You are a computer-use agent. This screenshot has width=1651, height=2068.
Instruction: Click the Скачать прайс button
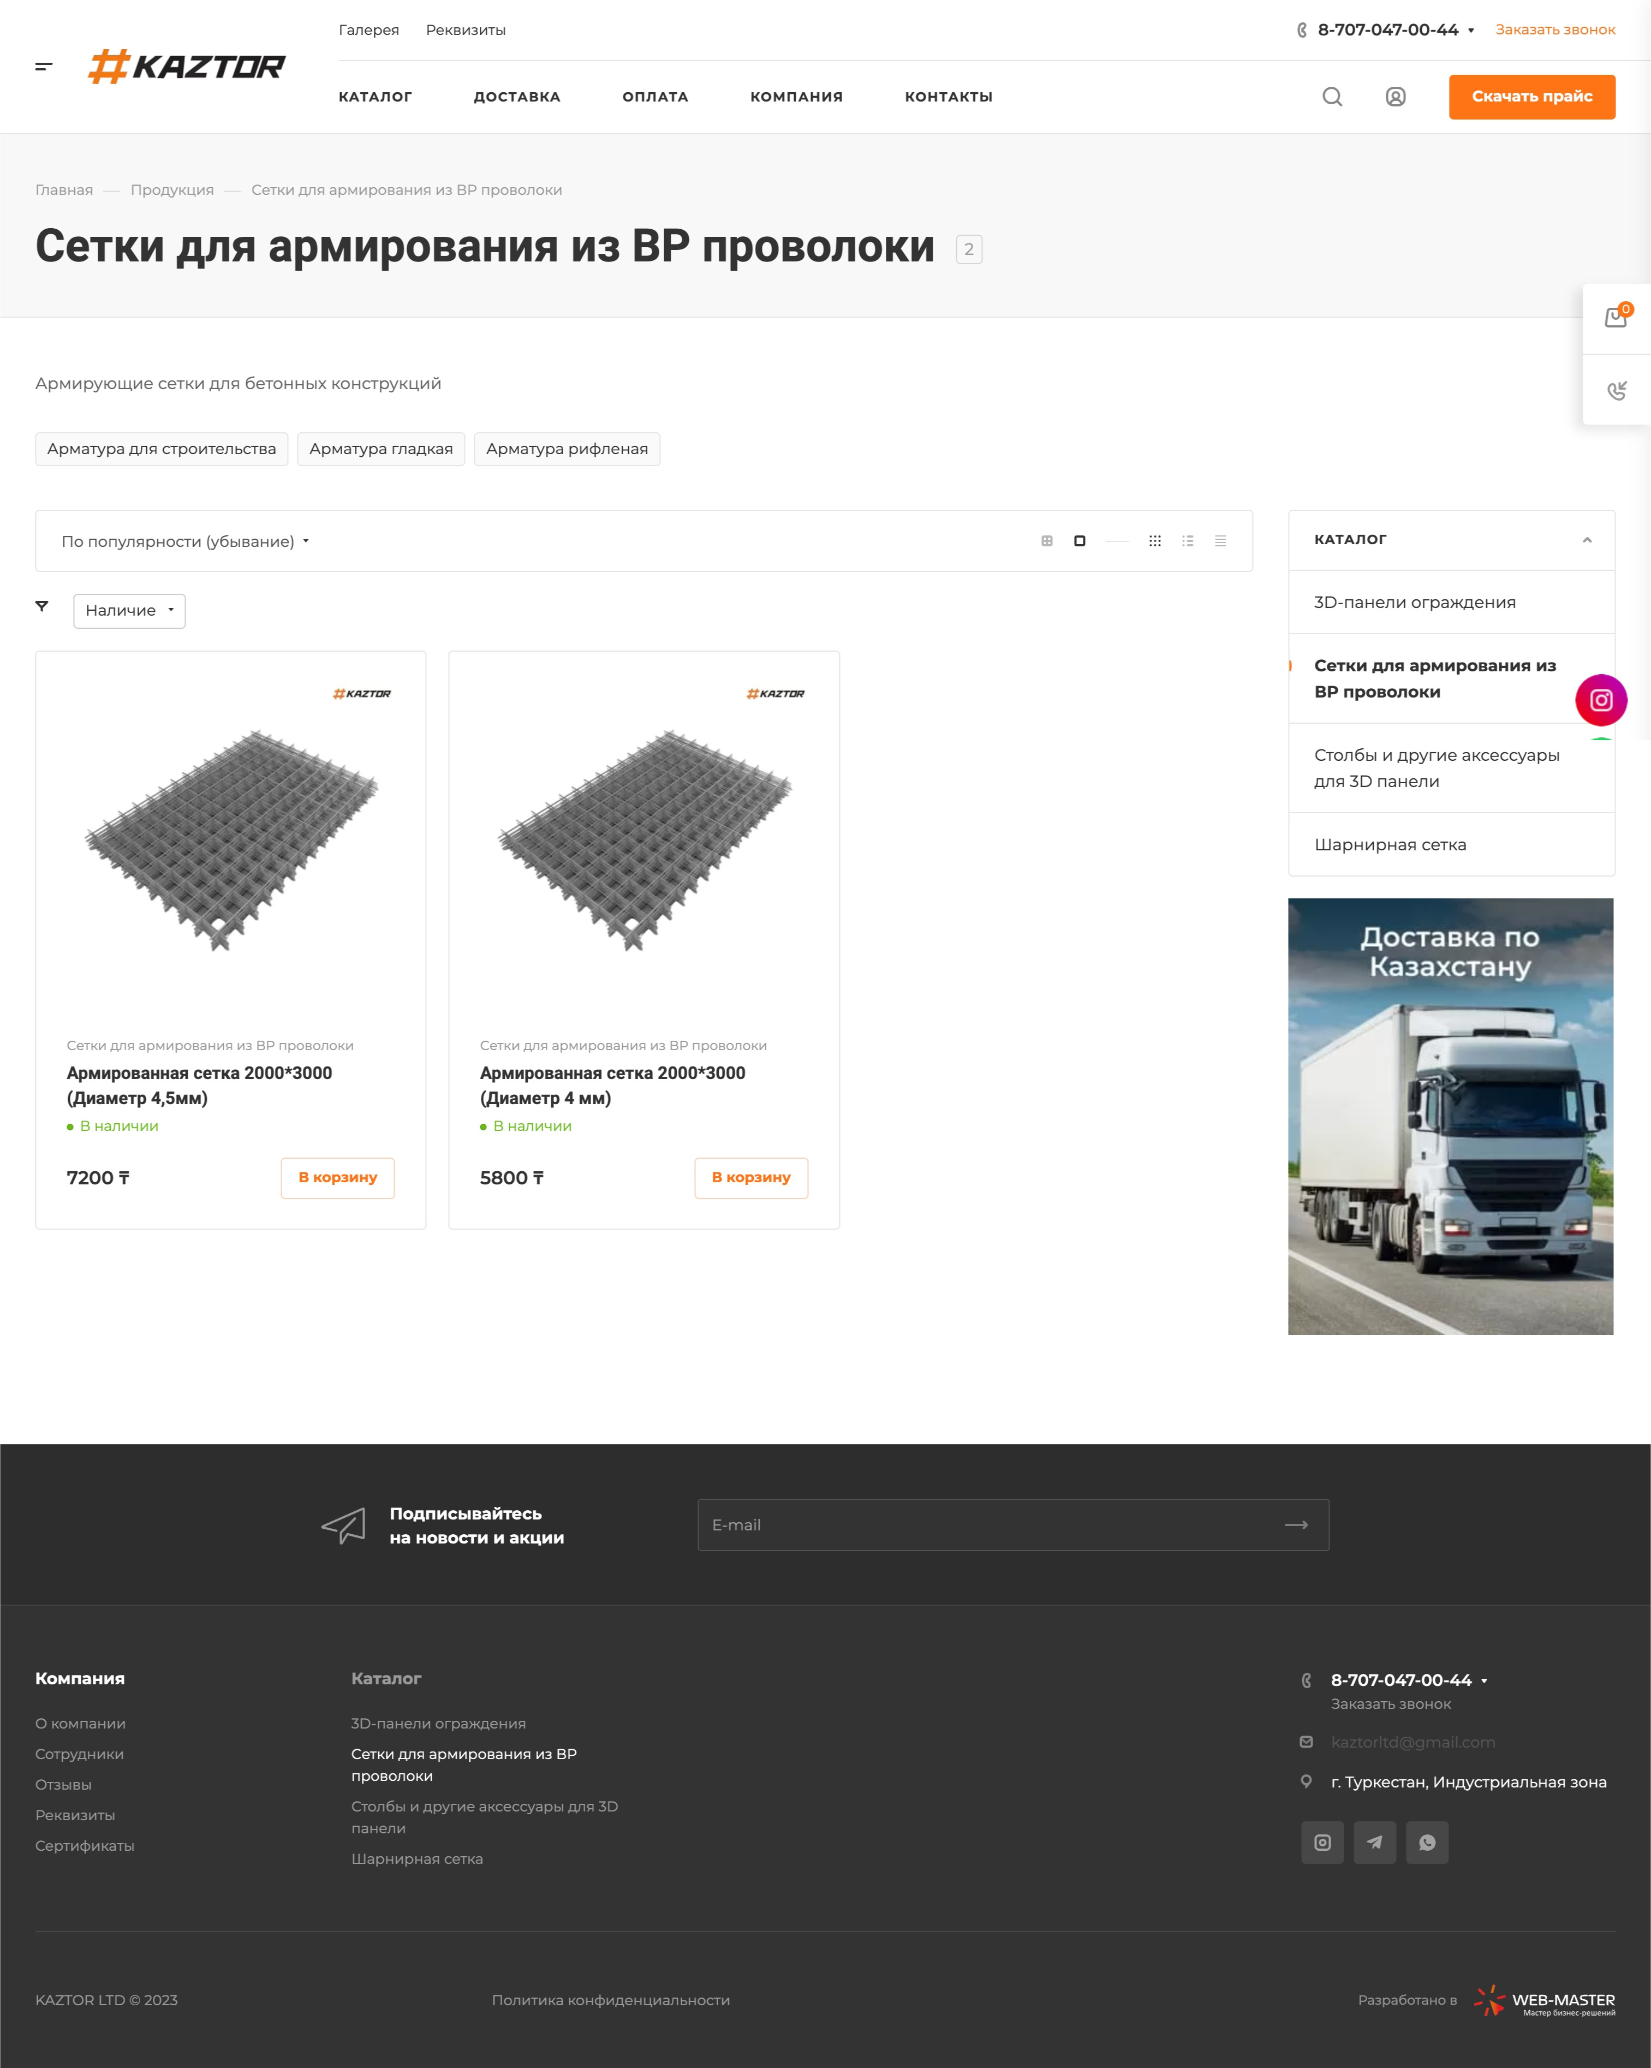[x=1531, y=97]
